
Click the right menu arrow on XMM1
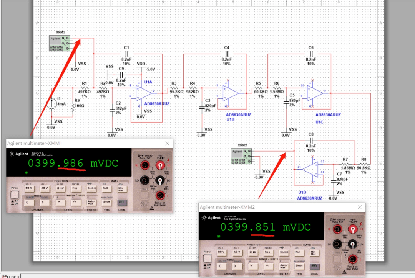tap(45, 202)
